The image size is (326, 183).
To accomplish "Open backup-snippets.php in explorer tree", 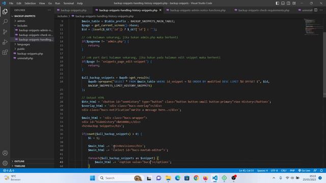I will click(32, 53).
